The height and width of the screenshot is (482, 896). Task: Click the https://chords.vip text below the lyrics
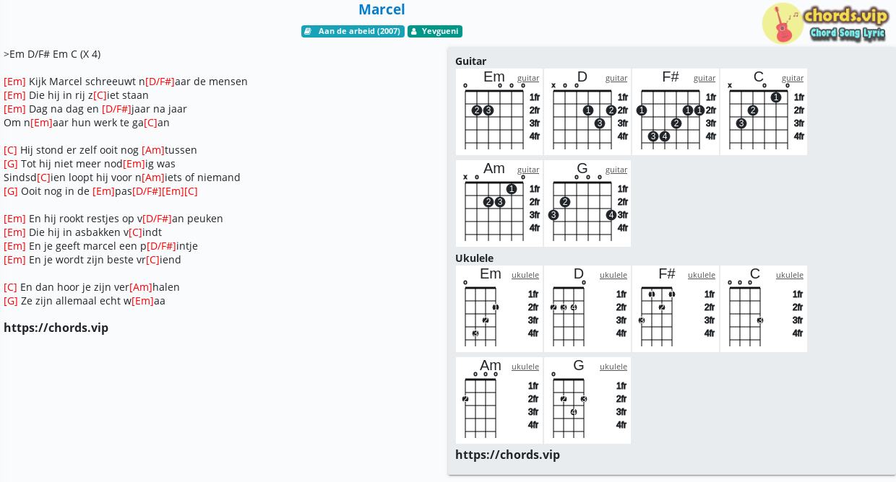[56, 328]
